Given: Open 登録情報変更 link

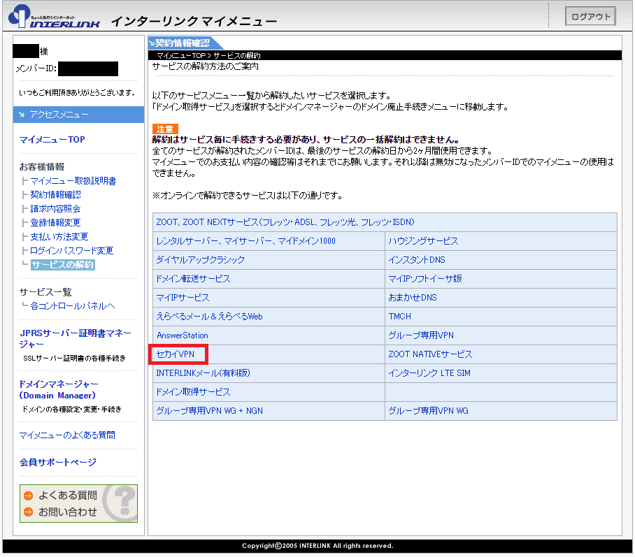Looking at the screenshot, I should [55, 223].
